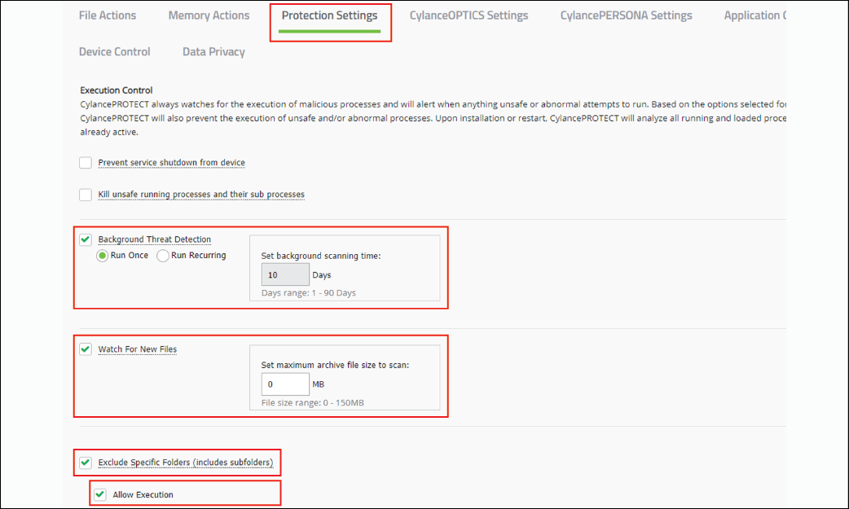This screenshot has height=509, width=849.
Task: Enable Prevent service shutdown from device checkbox
Action: click(x=86, y=162)
